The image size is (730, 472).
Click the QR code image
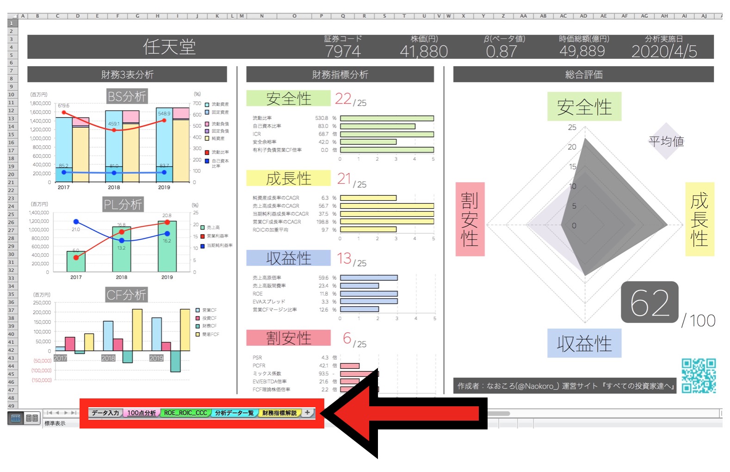coord(699,375)
